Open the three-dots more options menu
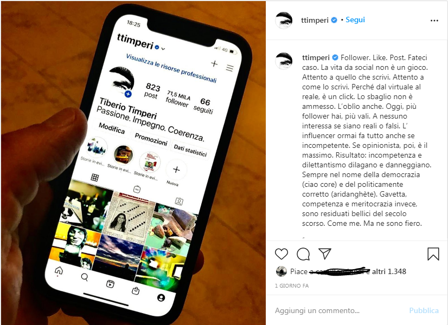The width and height of the screenshot is (448, 325). click(434, 21)
